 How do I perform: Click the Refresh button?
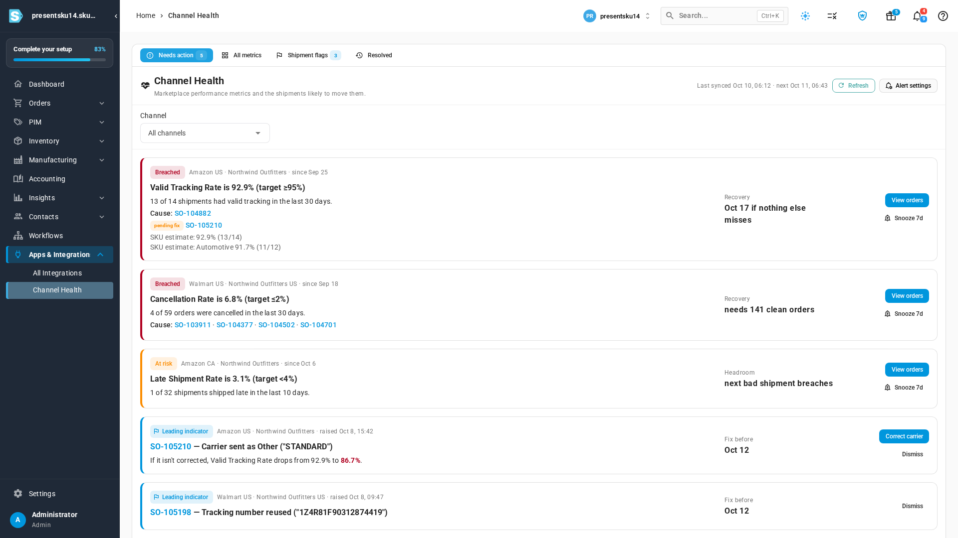point(853,86)
